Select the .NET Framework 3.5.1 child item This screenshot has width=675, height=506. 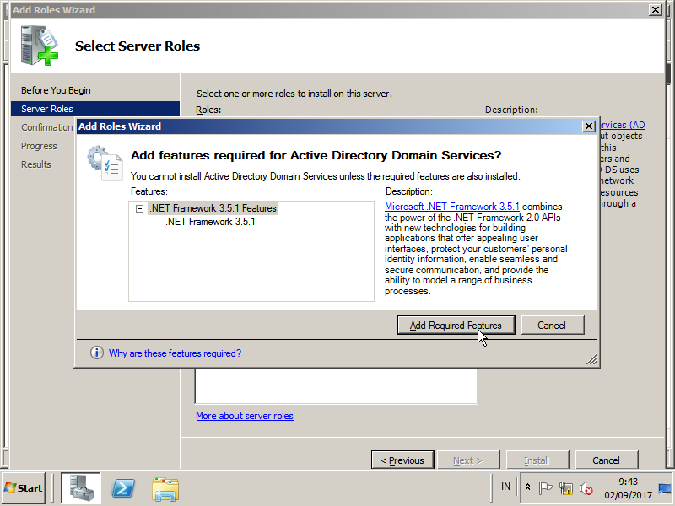pyautogui.click(x=210, y=222)
